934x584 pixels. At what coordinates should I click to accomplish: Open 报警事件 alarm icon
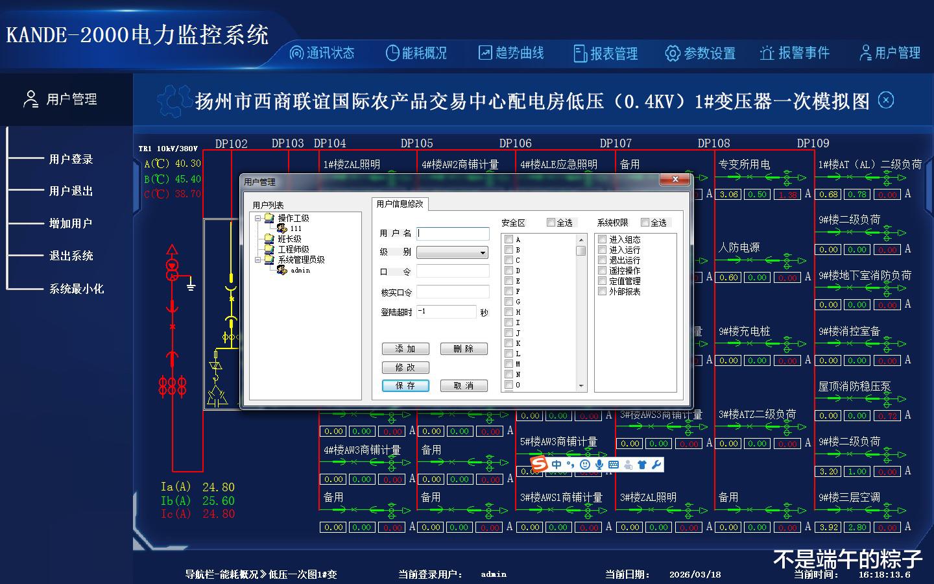(767, 53)
